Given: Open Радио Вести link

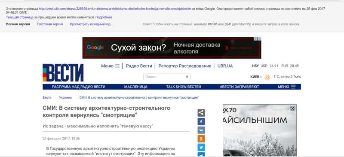Looking at the screenshot, I should pyautogui.click(x=139, y=66).
